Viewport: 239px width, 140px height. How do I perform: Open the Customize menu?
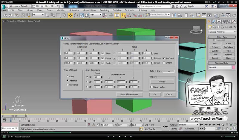[x=129, y=10]
